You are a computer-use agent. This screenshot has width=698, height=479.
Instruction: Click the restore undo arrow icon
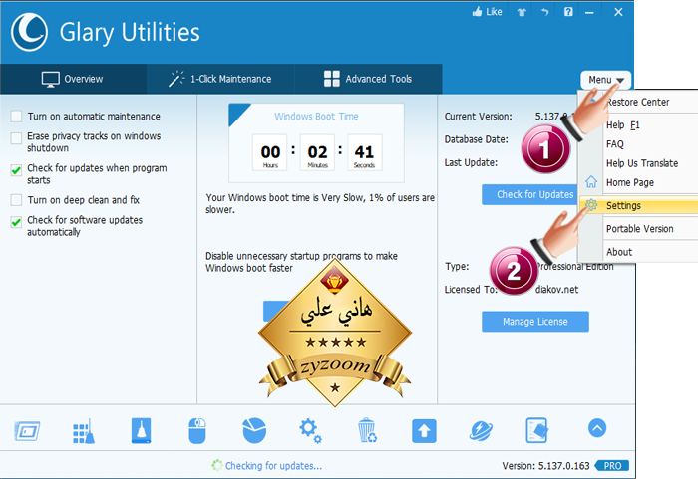click(x=544, y=12)
